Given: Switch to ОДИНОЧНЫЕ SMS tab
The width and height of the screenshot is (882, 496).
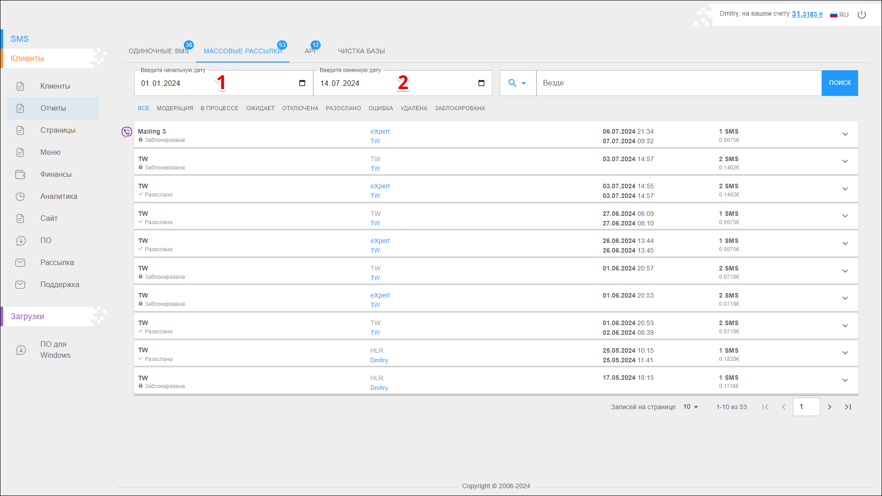Looking at the screenshot, I should (158, 51).
